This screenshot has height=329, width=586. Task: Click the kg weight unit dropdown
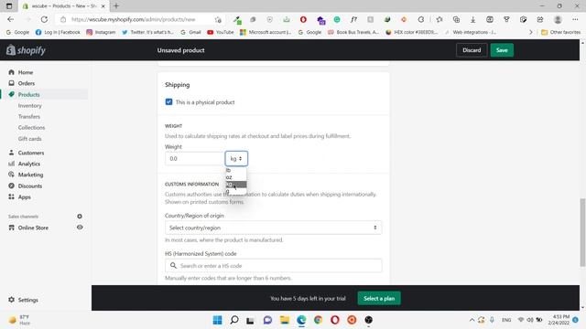coord(236,158)
